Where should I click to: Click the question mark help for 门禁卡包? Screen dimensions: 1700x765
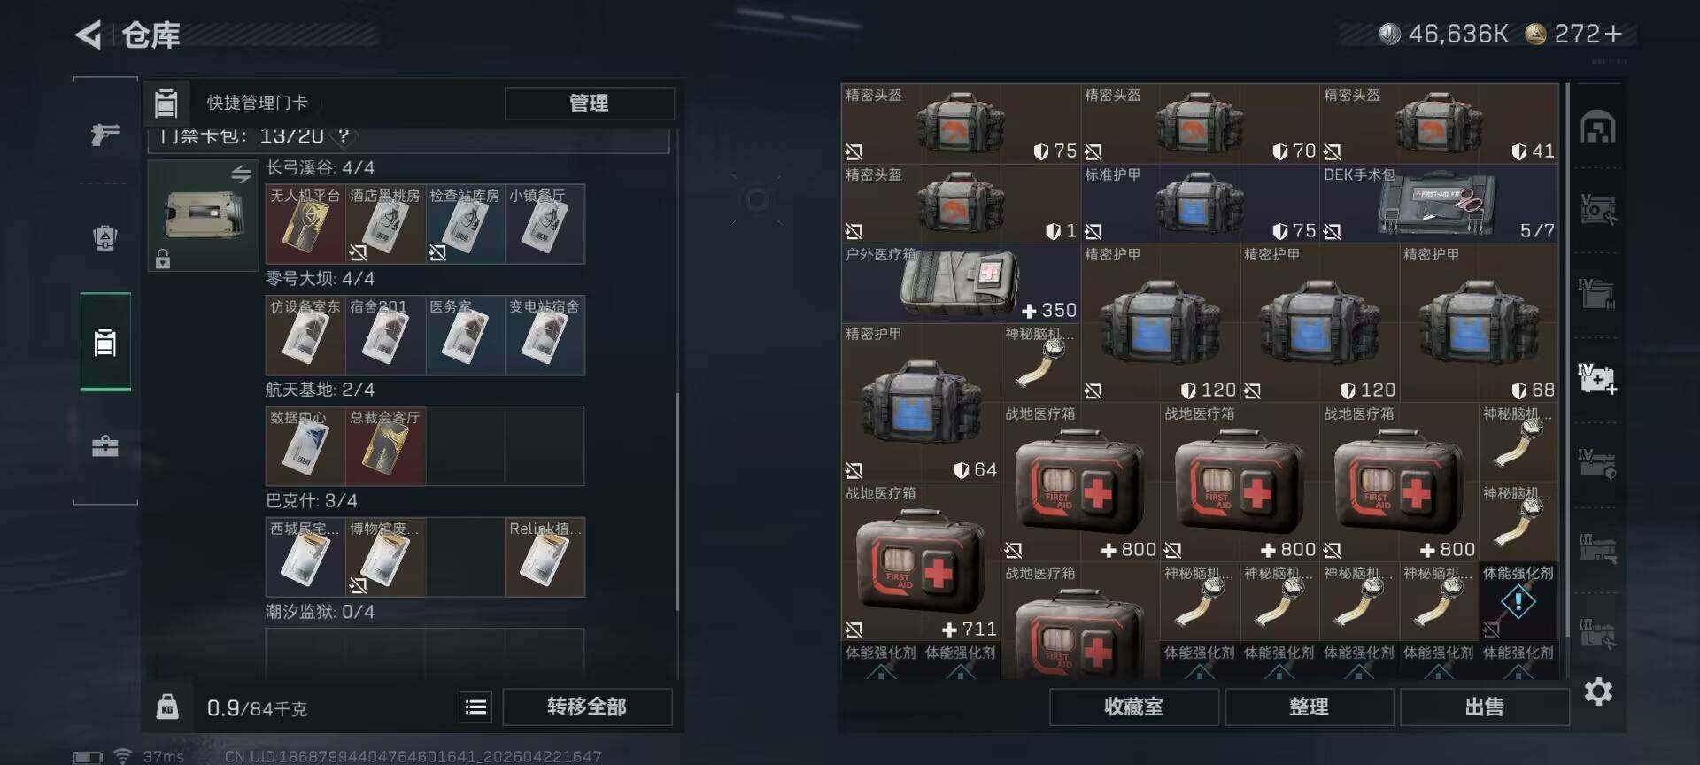point(344,135)
